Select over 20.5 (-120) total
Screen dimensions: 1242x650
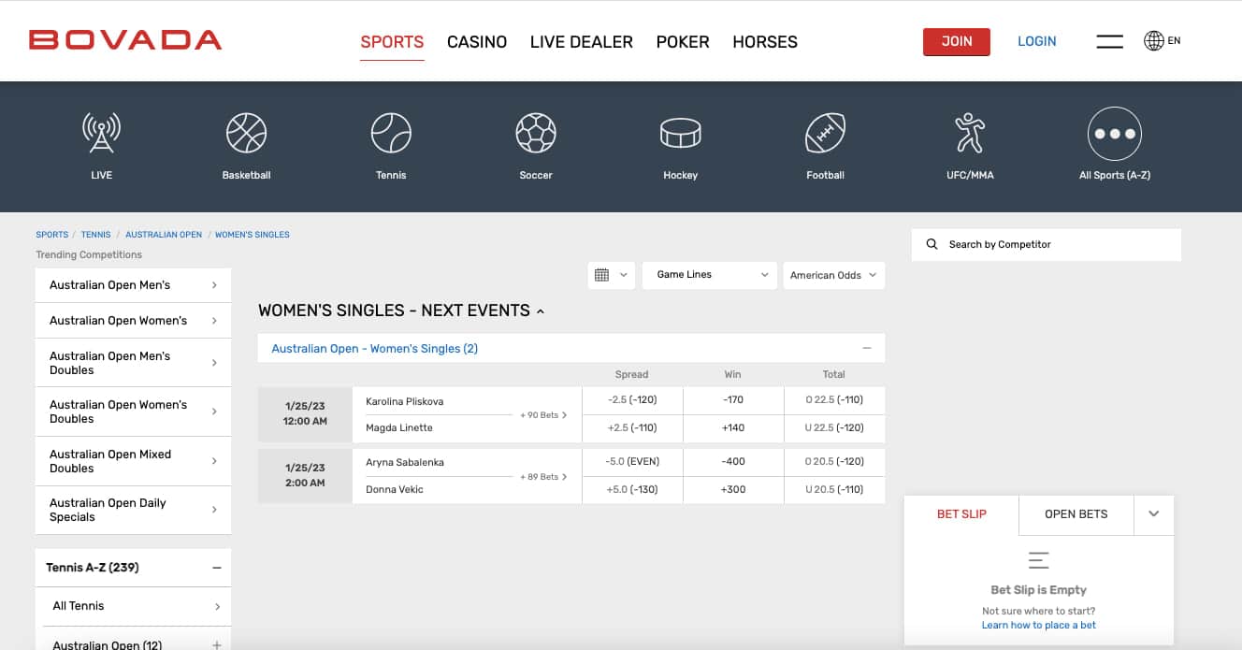click(x=834, y=462)
